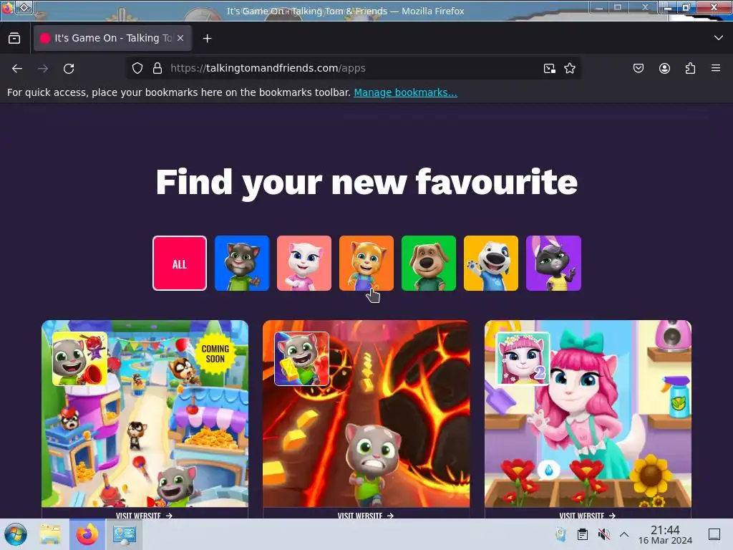The height and width of the screenshot is (550, 733).
Task: Open the system settings taskbar app
Action: pyautogui.click(x=124, y=534)
